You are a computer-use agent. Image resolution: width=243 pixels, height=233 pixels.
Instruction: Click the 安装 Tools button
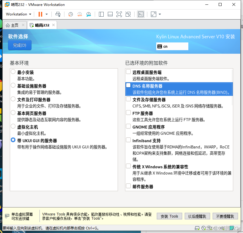tap(169, 216)
